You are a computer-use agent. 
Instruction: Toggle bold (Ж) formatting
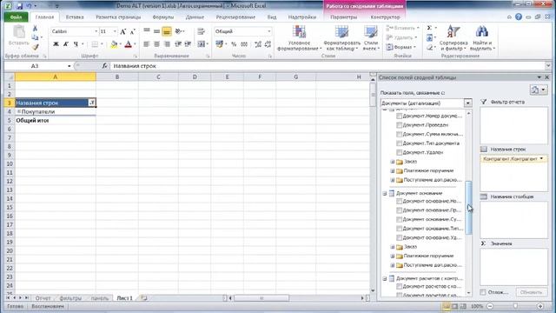tap(56, 44)
